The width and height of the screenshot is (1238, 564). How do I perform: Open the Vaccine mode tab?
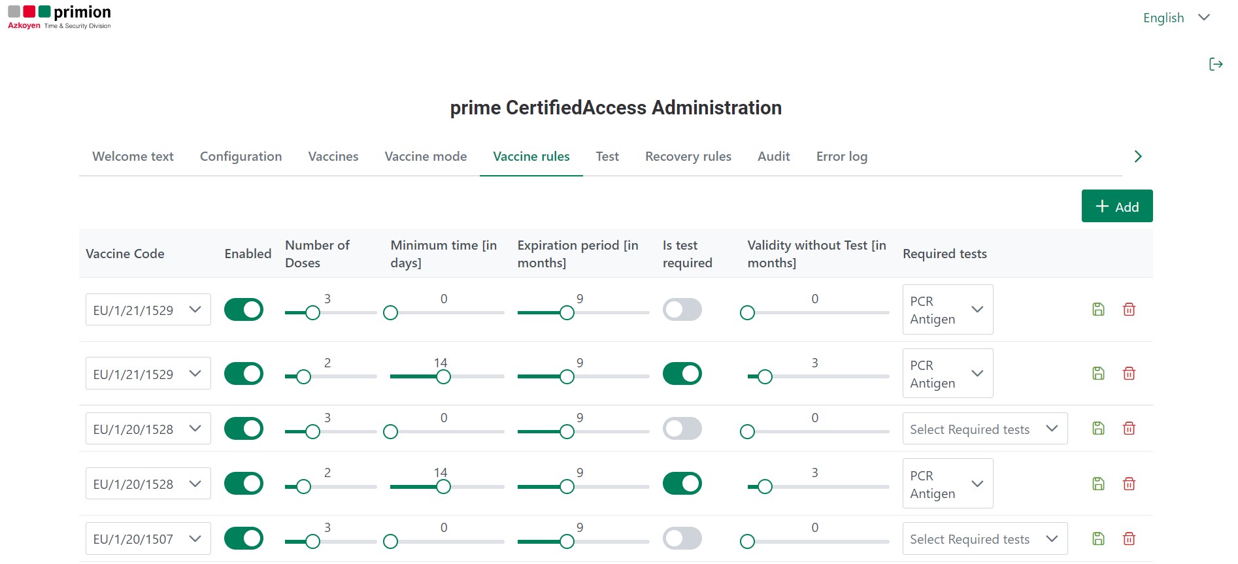tap(426, 157)
